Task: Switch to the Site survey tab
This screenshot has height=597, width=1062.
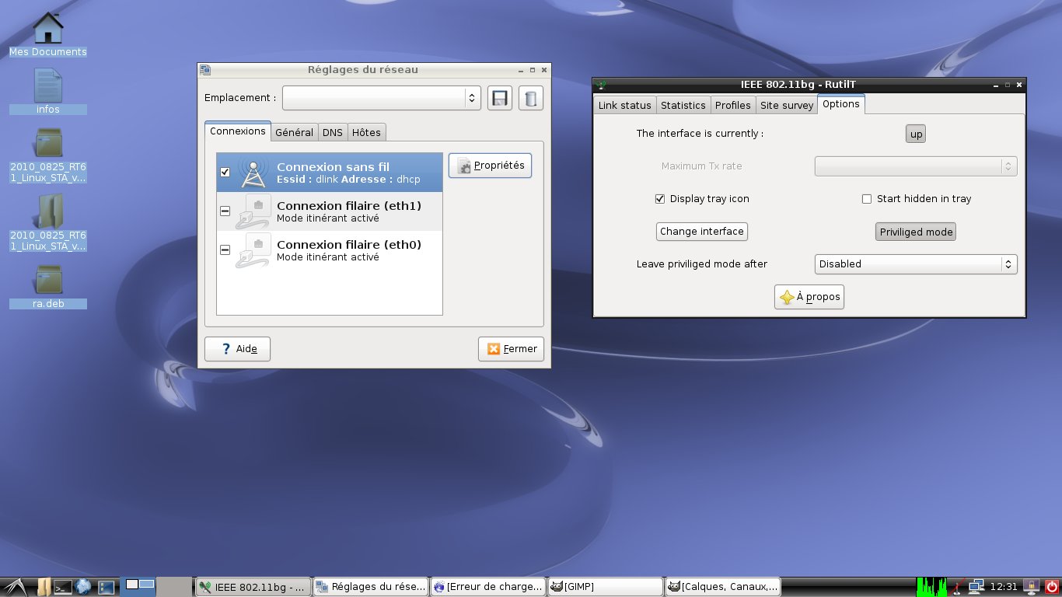Action: [786, 105]
